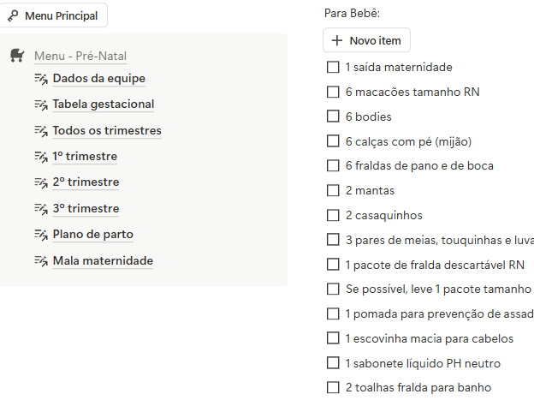Image resolution: width=534 pixels, height=400 pixels.
Task: Click the page link icon beside Plano de parto
Action: tap(41, 235)
